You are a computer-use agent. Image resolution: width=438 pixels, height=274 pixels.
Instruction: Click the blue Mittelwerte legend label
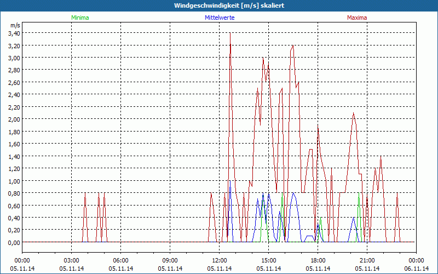tap(220, 18)
